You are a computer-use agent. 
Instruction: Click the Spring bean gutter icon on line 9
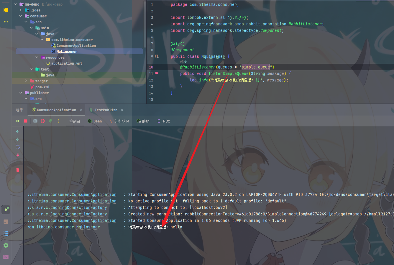157,56
